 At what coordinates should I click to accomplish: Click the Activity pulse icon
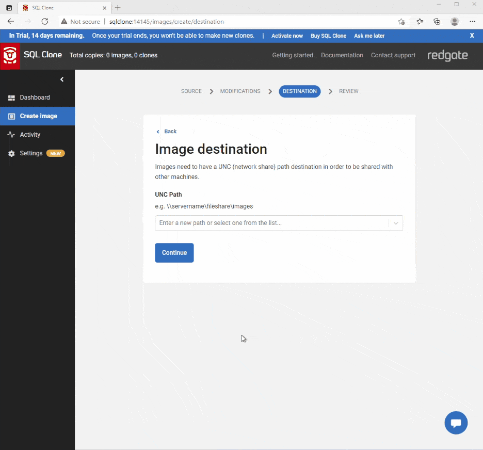click(11, 135)
